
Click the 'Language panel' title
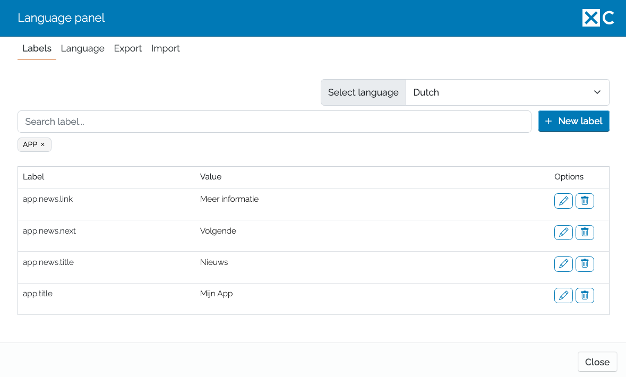pyautogui.click(x=61, y=18)
